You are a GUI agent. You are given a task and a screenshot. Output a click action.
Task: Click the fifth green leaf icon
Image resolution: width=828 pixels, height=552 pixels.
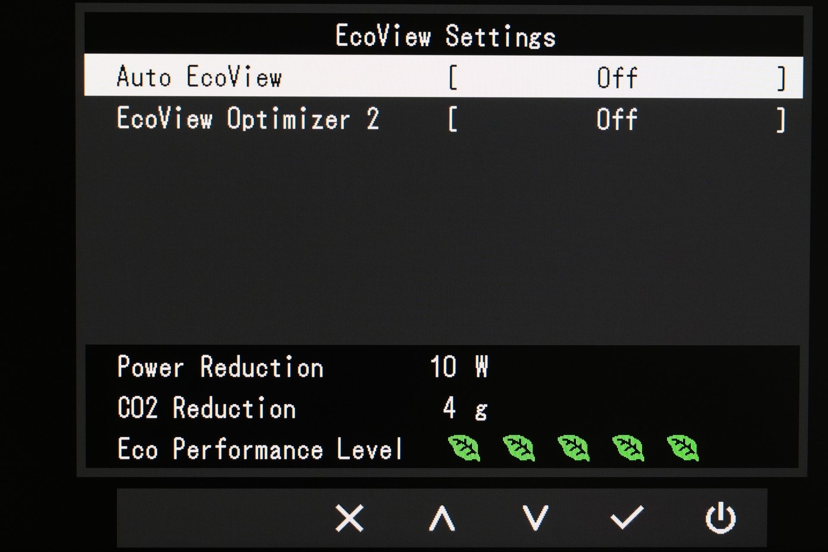tap(683, 448)
